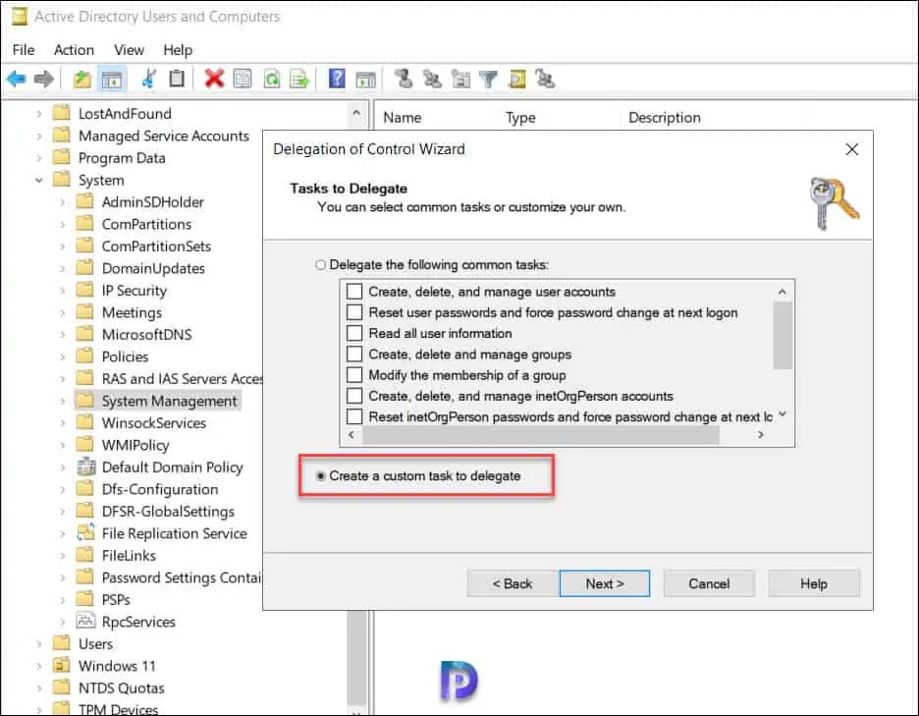The image size is (919, 716).
Task: Add to group toolbar icon
Action: click(x=545, y=79)
